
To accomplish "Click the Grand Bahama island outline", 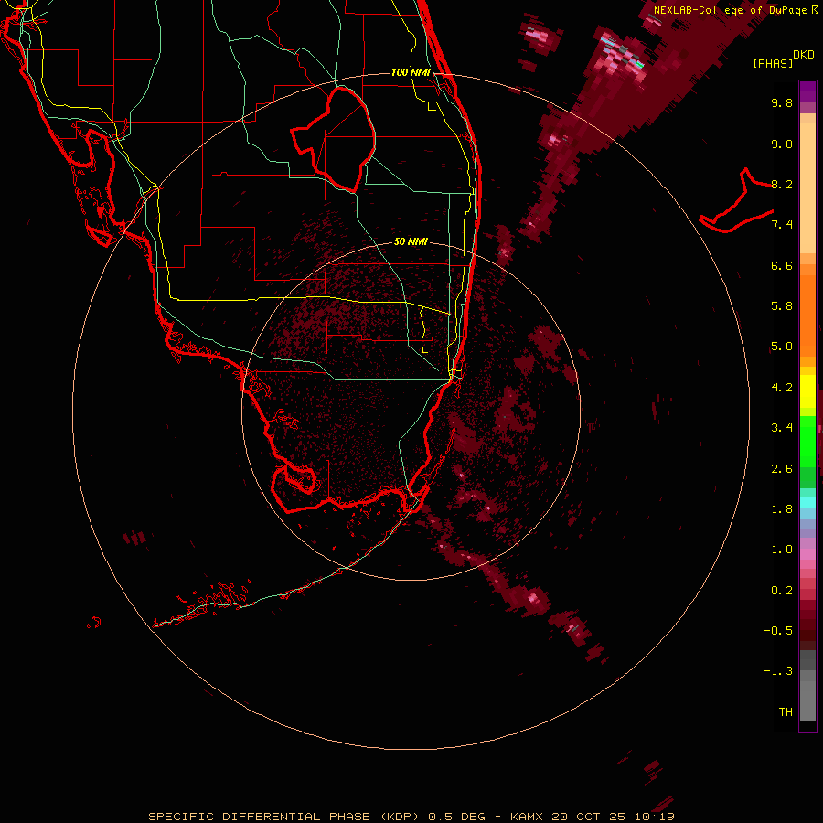I will point(736,202).
